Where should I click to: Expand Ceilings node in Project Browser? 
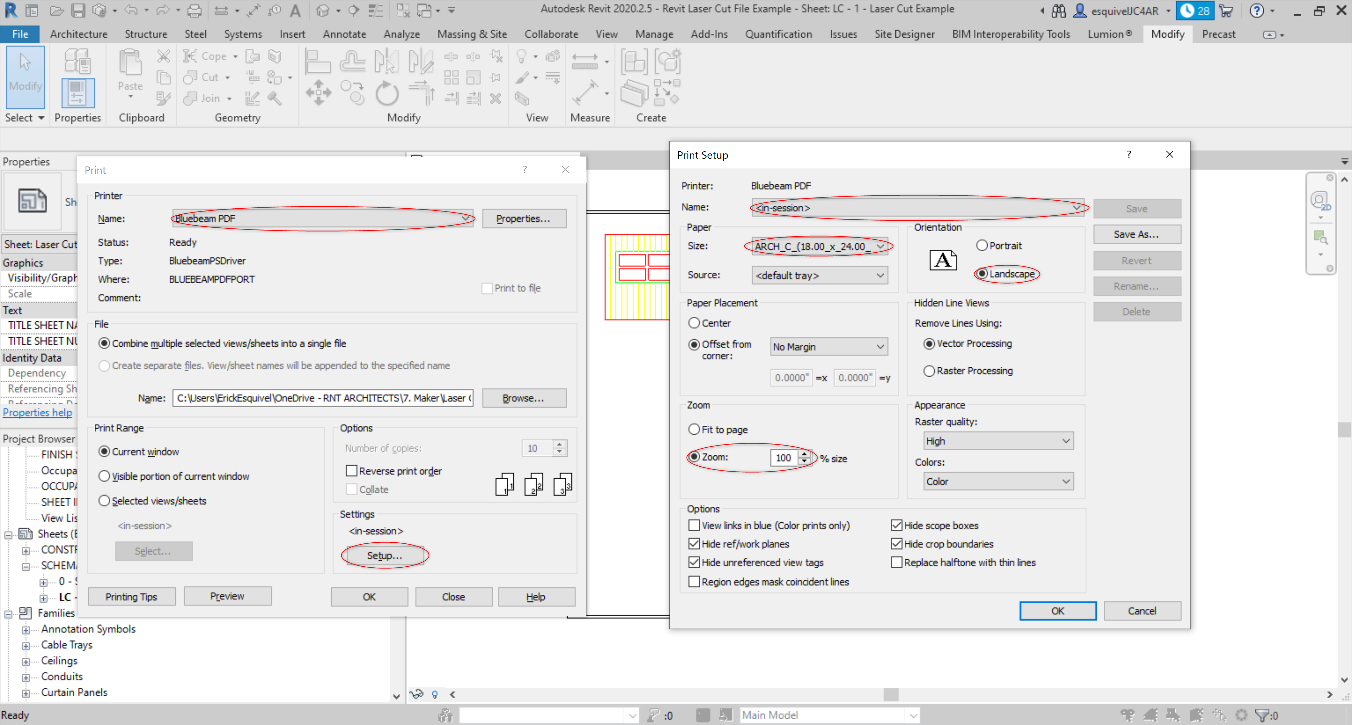pos(26,662)
